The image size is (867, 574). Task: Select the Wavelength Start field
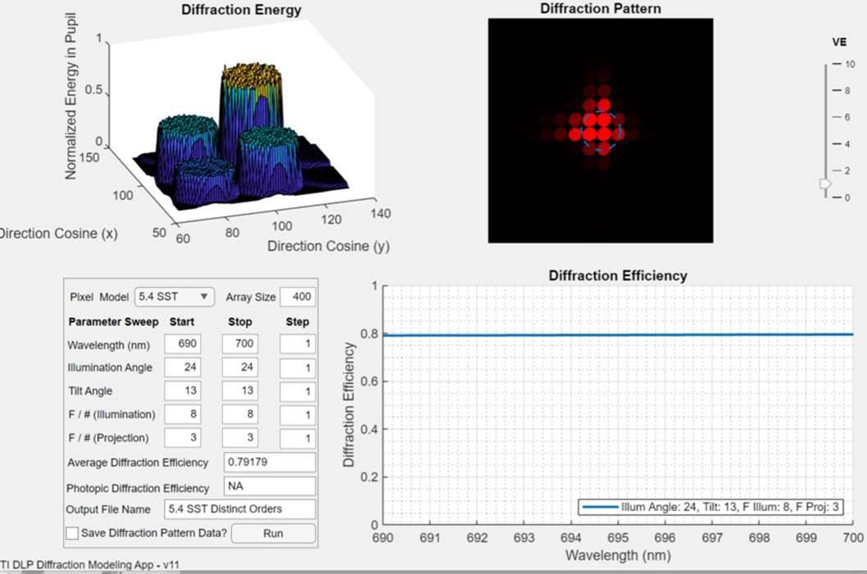point(181,345)
